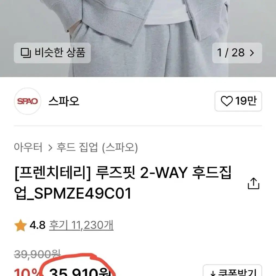276x276 pixels.
Task: Tap the product title text
Action: click(x=123, y=183)
